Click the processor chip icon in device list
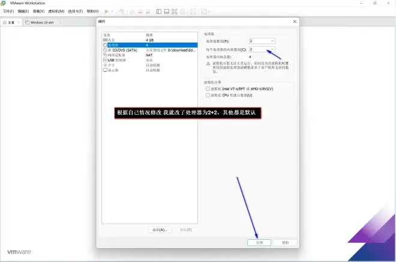Image resolution: width=396 pixels, height=262 pixels. 105,45
